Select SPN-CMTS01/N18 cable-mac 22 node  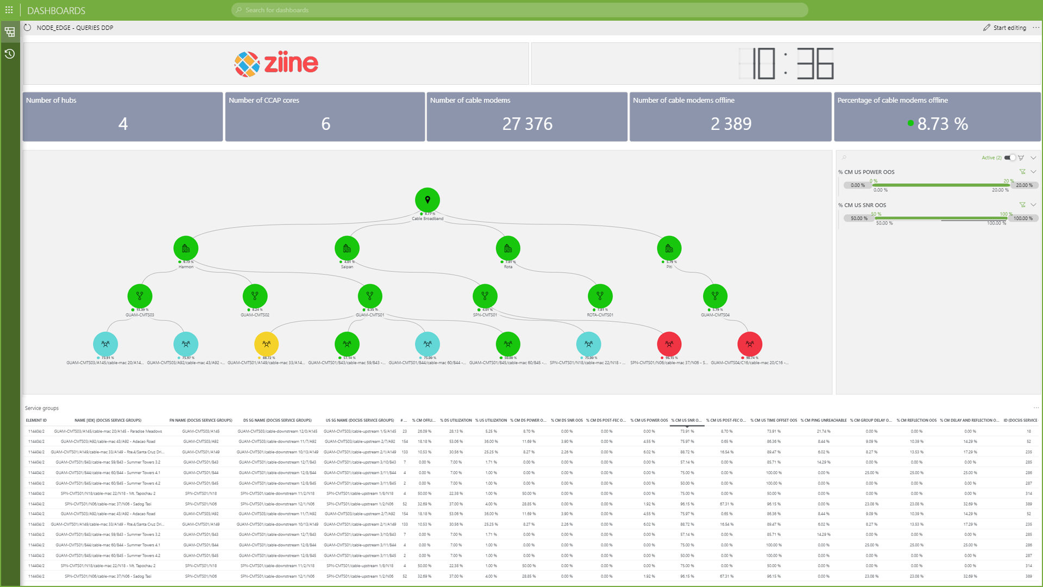589,344
